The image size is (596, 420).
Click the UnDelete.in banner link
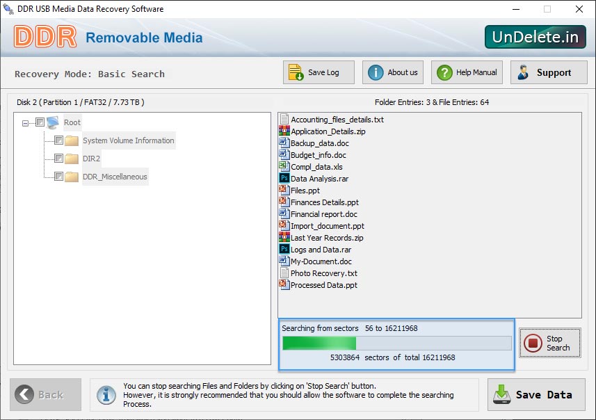[x=535, y=37]
